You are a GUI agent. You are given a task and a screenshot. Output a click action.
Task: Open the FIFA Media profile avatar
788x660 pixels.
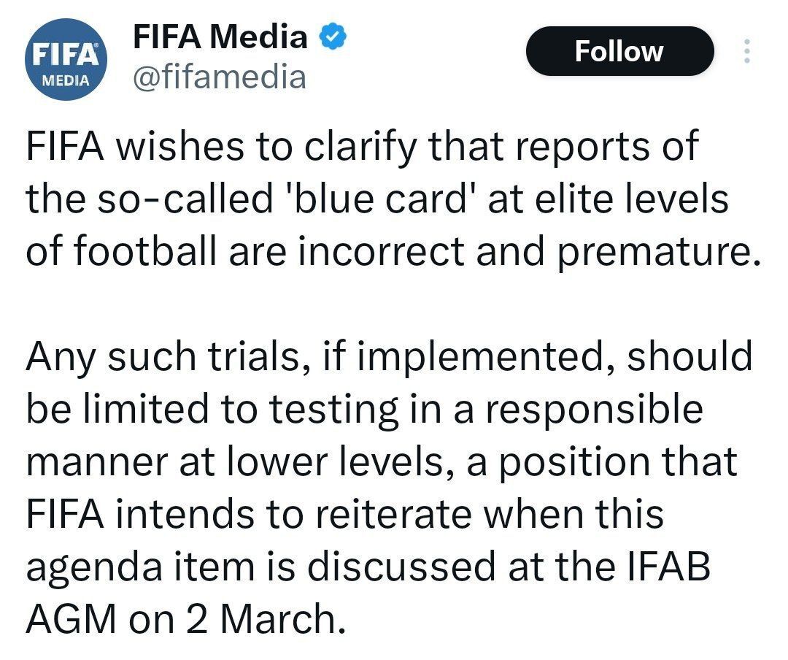[x=66, y=59]
